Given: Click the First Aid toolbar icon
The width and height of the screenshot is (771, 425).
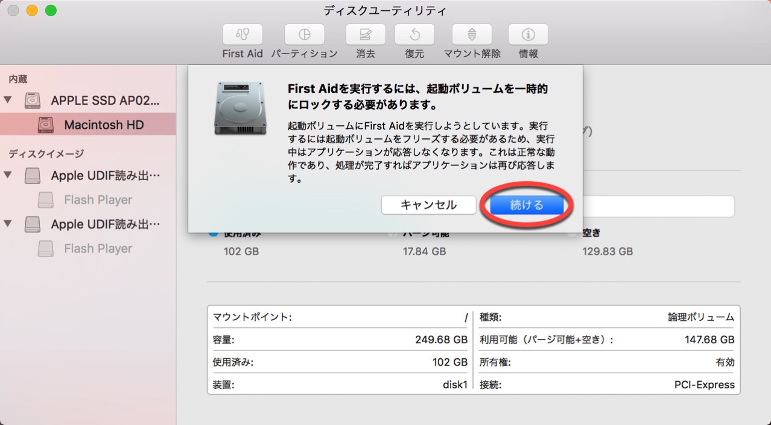Looking at the screenshot, I should point(242,34).
